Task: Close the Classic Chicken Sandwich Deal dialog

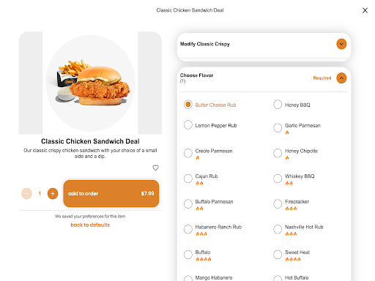Action: (365, 10)
